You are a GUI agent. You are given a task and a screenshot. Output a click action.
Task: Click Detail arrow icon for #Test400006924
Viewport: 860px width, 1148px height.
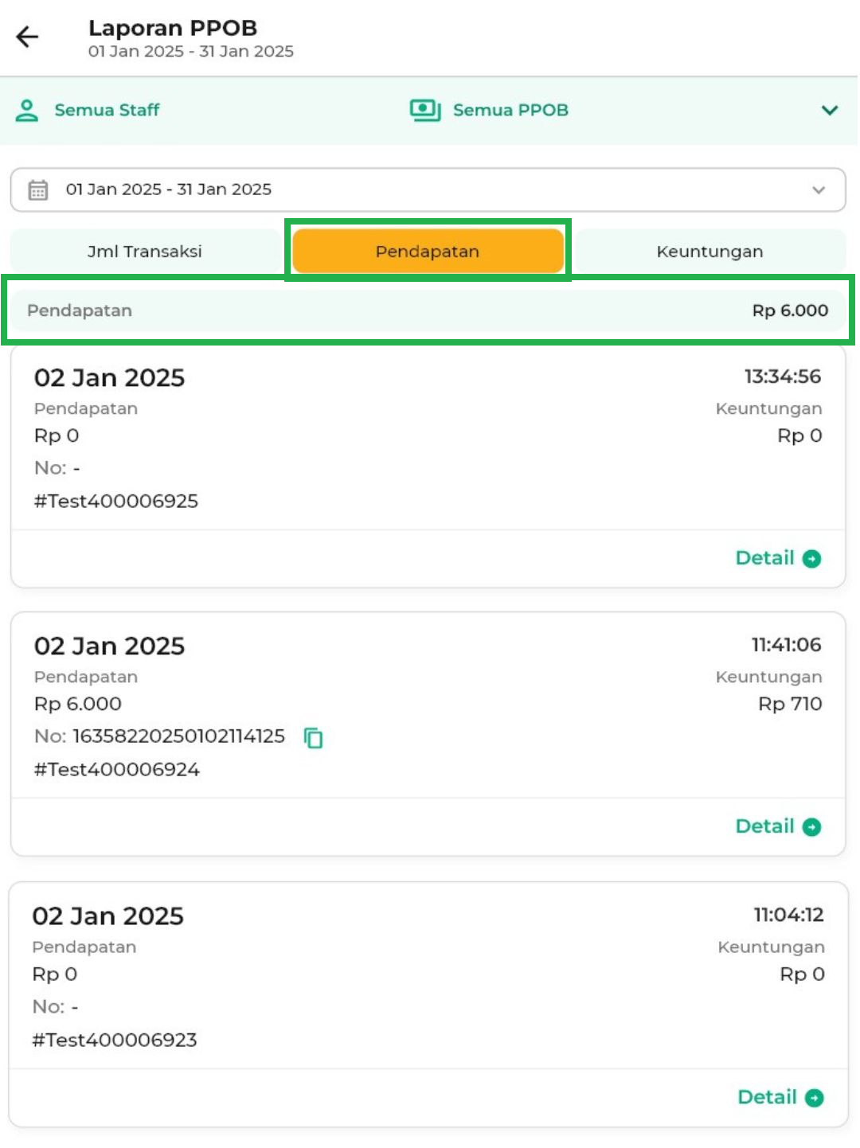(812, 827)
